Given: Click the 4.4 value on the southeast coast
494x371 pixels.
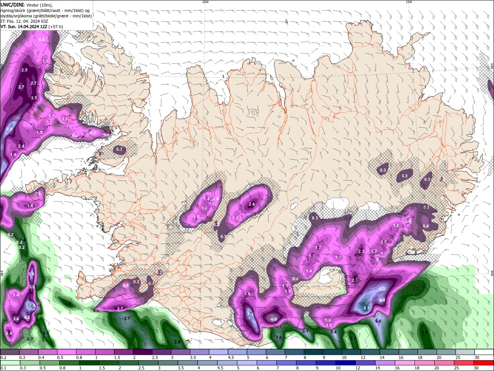Looking at the screenshot, I should (x=382, y=300).
